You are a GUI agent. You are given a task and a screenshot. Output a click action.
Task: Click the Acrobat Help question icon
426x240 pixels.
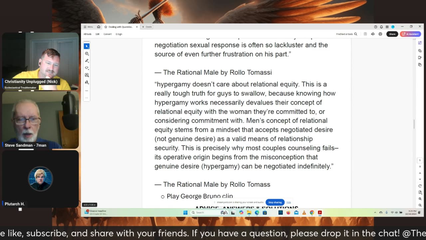pos(375,27)
